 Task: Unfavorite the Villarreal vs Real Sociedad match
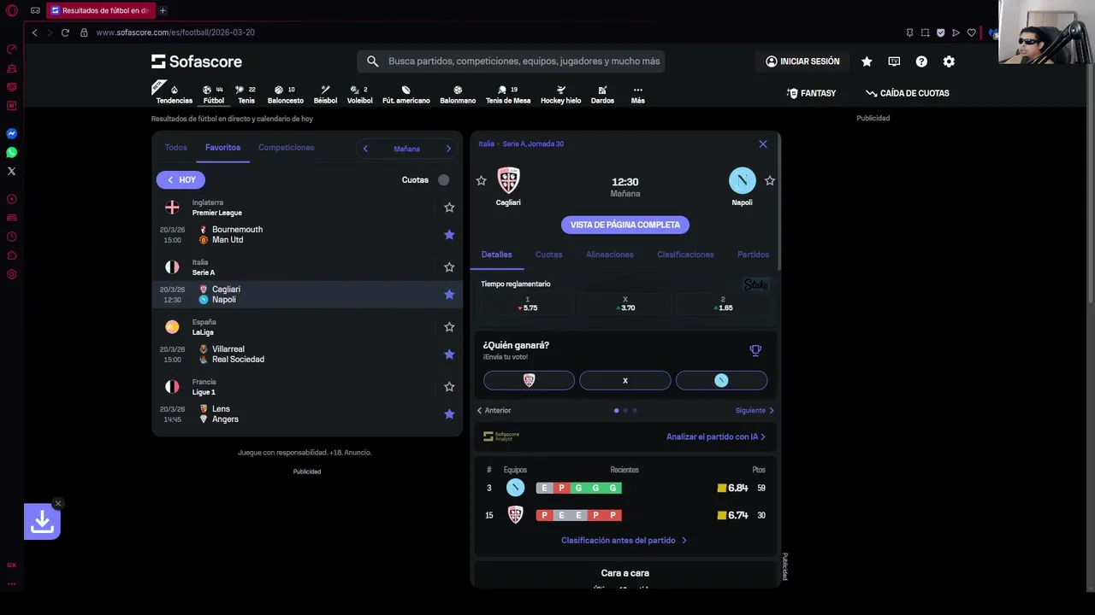[449, 354]
